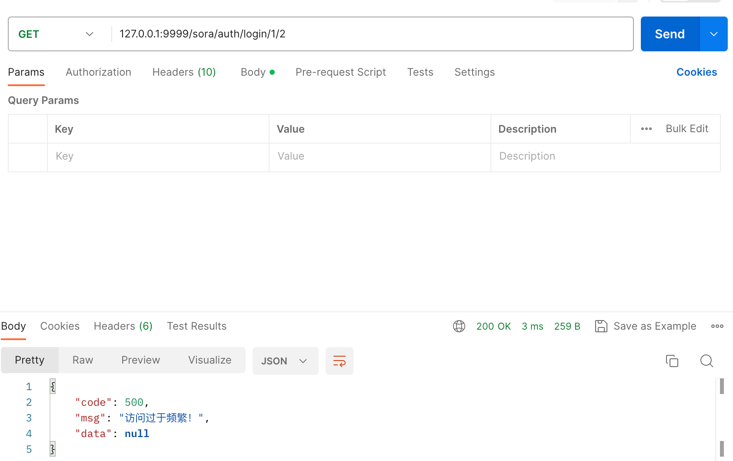The width and height of the screenshot is (733, 461).
Task: Open the response more options ellipsis
Action: tap(717, 326)
